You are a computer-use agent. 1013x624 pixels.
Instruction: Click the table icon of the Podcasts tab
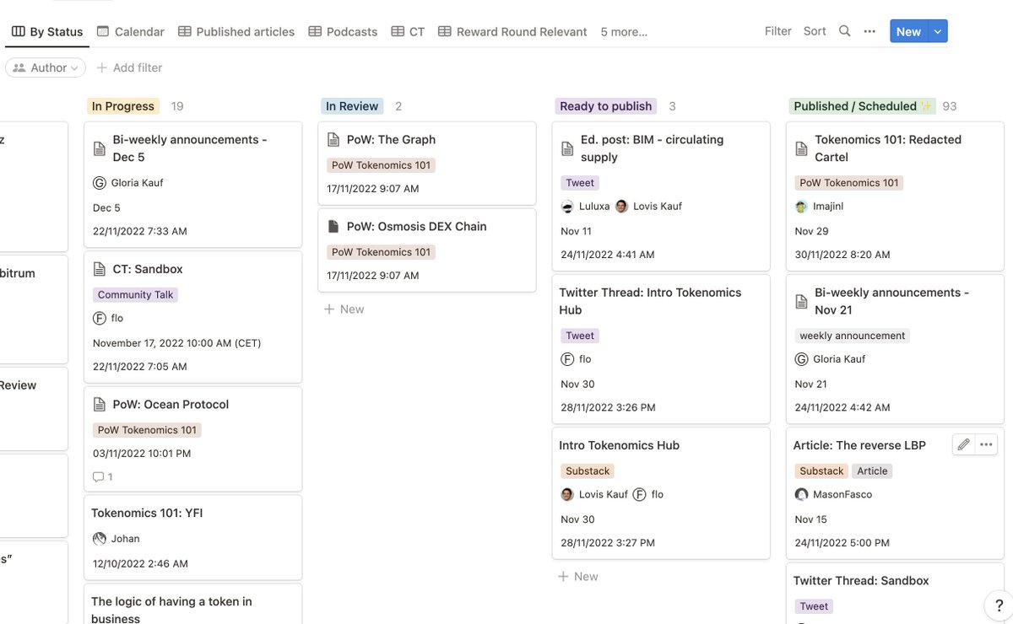coord(315,31)
